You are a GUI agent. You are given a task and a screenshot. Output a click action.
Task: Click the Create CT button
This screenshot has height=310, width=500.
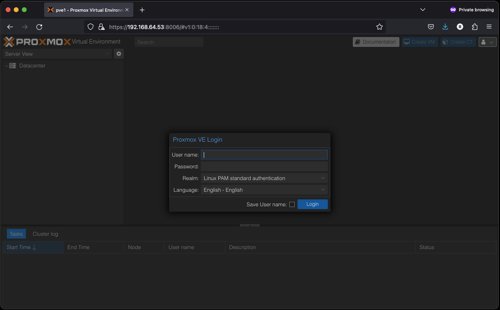pos(458,42)
